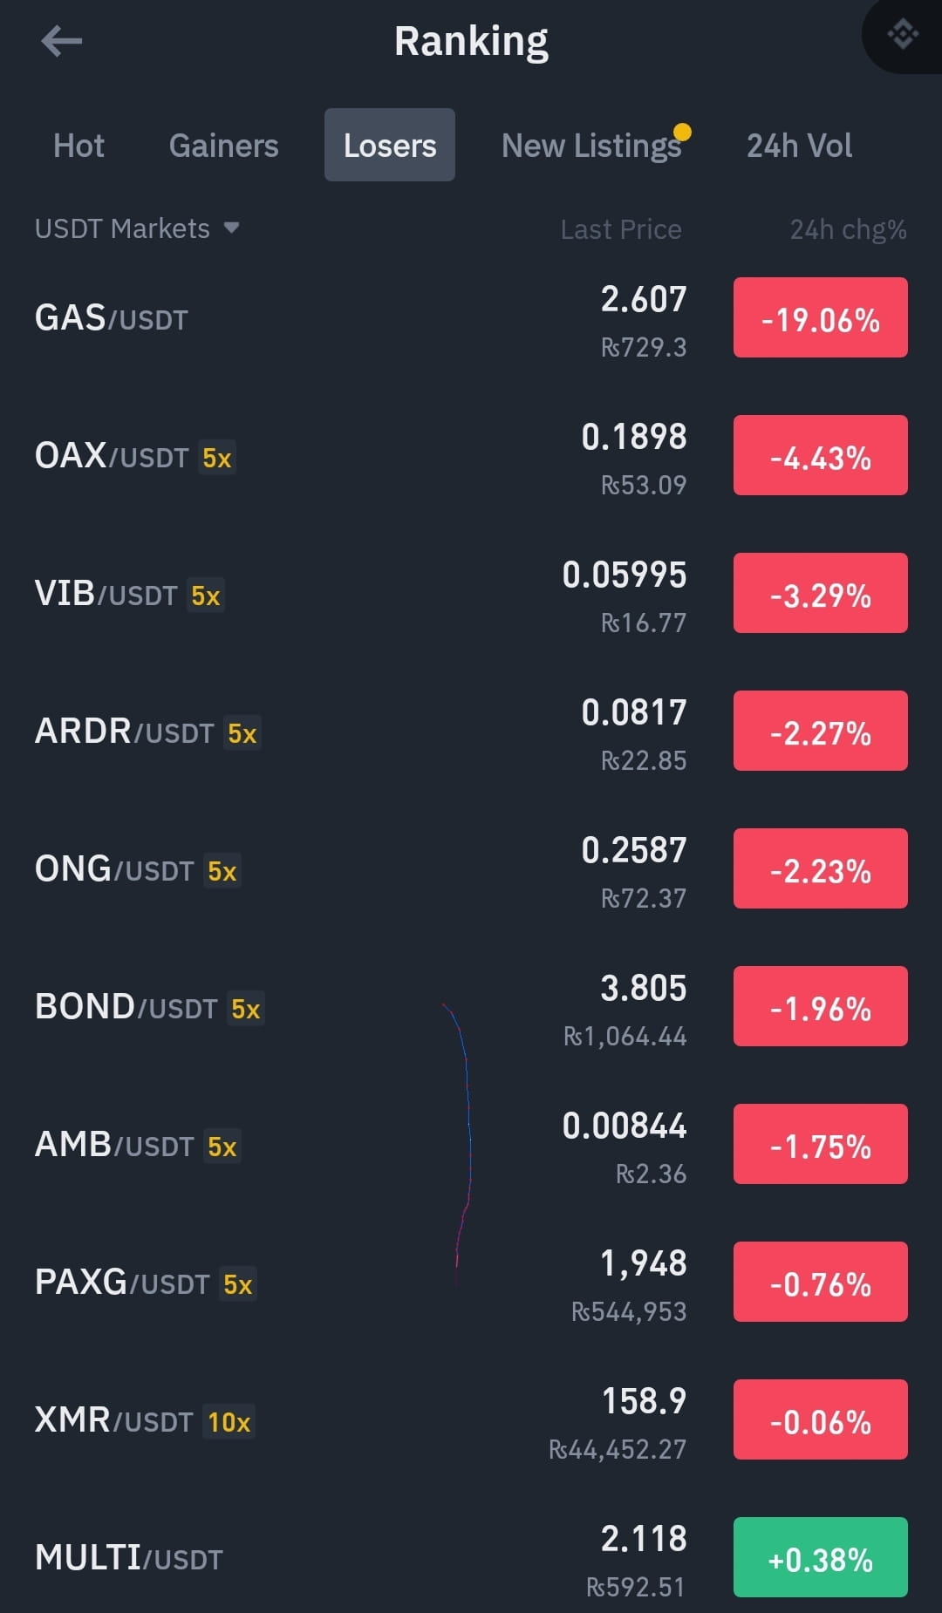Image resolution: width=942 pixels, height=1613 pixels.
Task: Tap the 5x margin badge on OAX/USDT
Action: coord(217,458)
